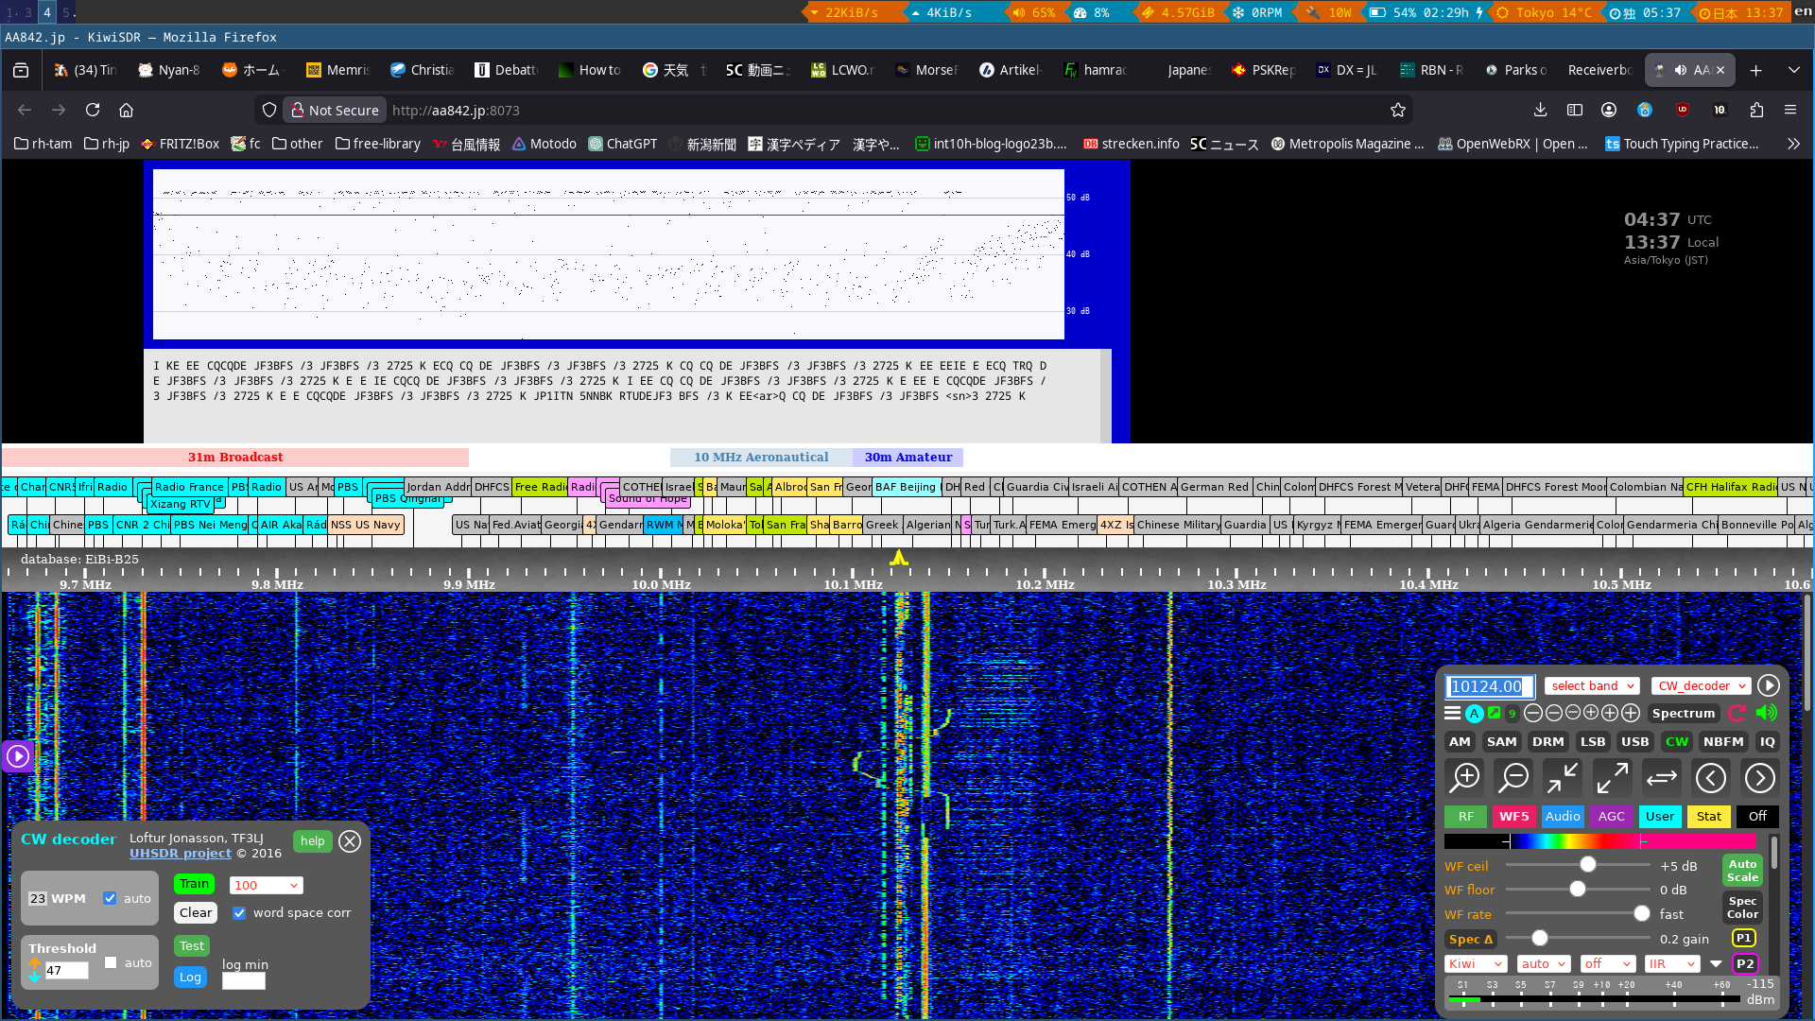
Task: Open the CW_decoder extension dropdown
Action: pos(1702,686)
